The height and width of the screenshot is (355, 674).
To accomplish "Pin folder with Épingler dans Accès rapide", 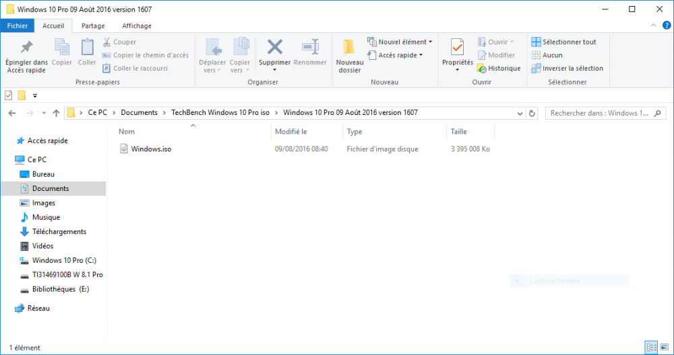I will 27,56.
